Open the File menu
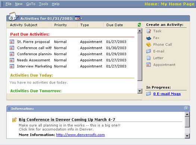The width and height of the screenshot is (196, 145). 8,4
